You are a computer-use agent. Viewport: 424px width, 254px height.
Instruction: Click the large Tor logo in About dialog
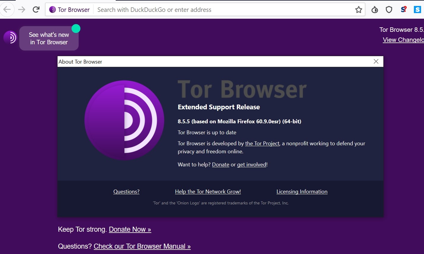pyautogui.click(x=124, y=120)
